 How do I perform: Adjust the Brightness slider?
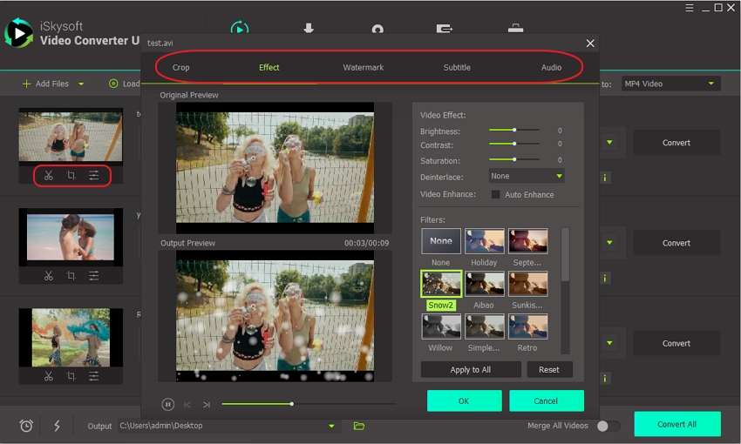[x=514, y=131]
